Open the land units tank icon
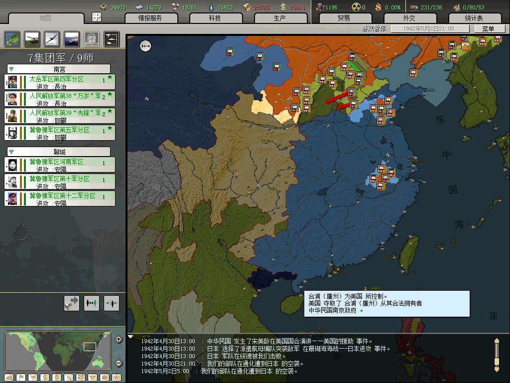This screenshot has width=510, height=383. click(x=32, y=39)
